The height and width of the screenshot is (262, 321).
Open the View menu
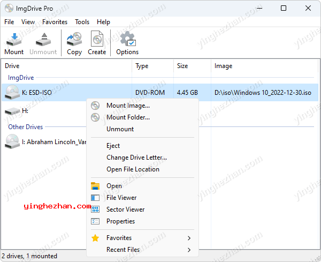click(28, 22)
